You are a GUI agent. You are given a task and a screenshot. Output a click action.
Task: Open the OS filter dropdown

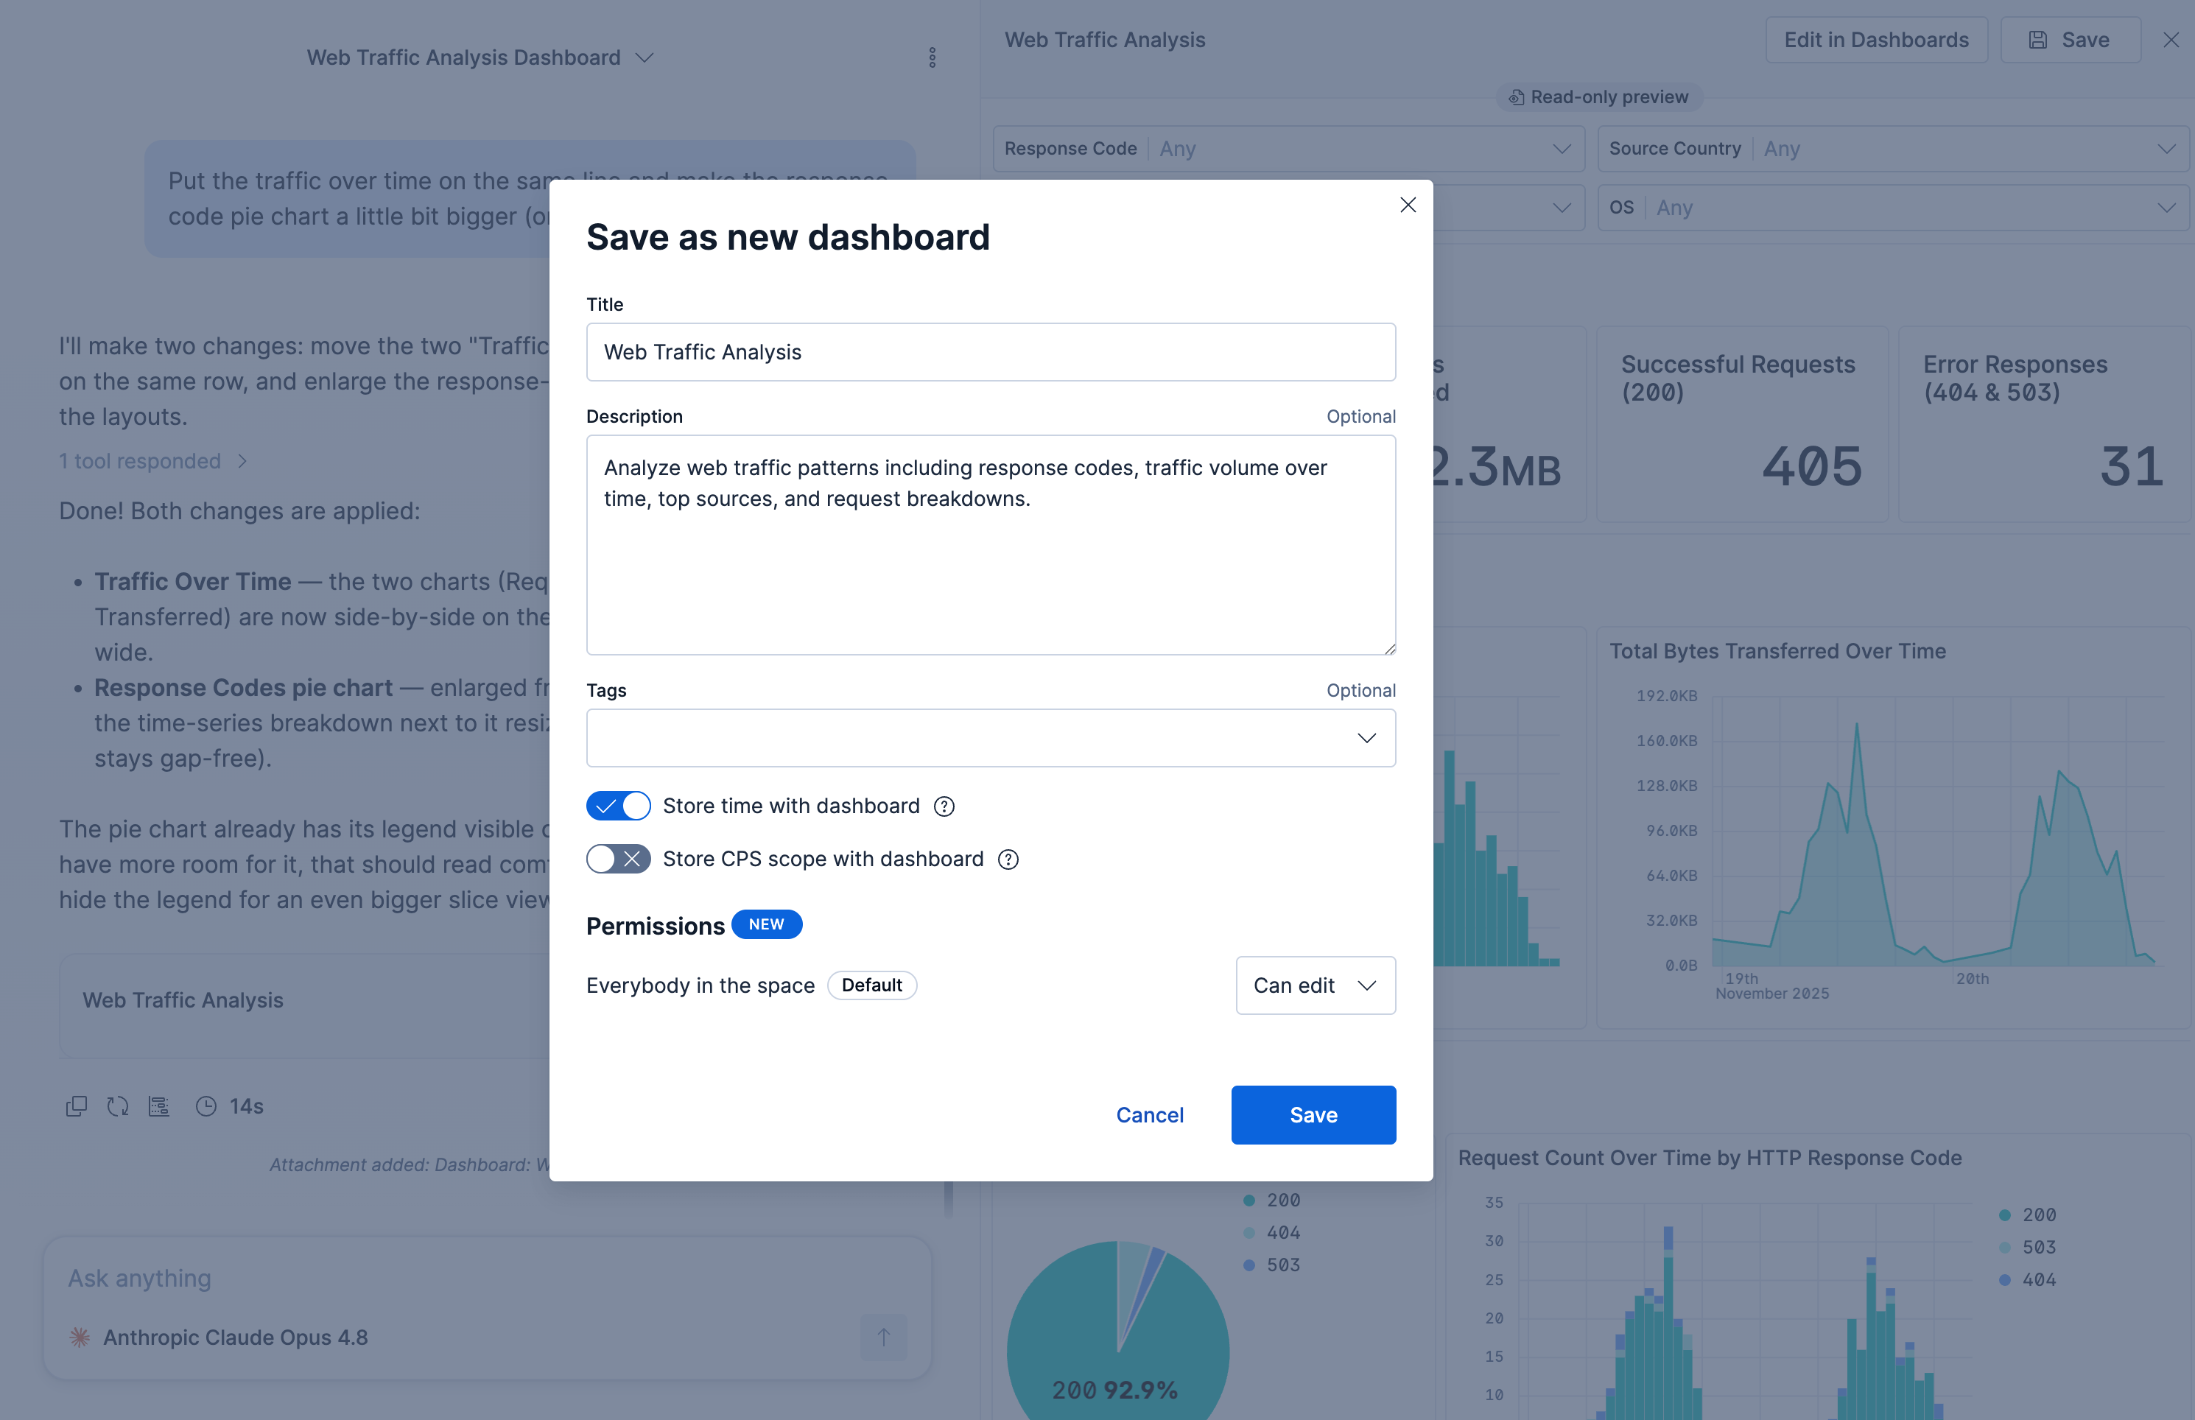tap(1892, 208)
